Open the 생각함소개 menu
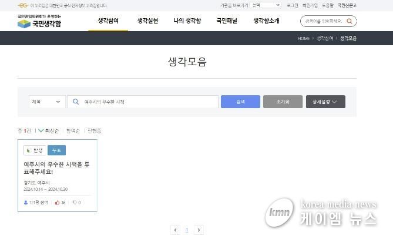393x239 pixels. (267, 21)
